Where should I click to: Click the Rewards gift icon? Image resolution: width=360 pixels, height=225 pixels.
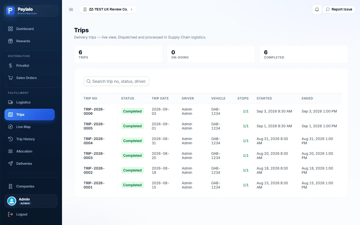click(10, 41)
